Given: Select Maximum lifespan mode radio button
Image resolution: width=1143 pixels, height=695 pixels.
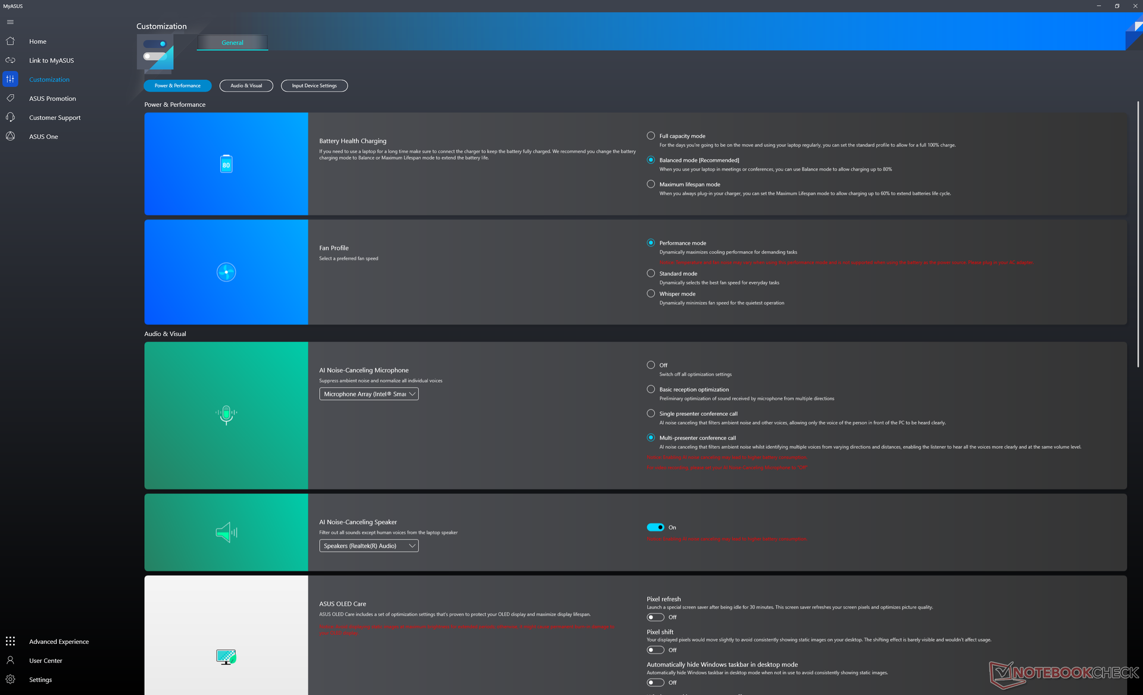Looking at the screenshot, I should pyautogui.click(x=651, y=184).
